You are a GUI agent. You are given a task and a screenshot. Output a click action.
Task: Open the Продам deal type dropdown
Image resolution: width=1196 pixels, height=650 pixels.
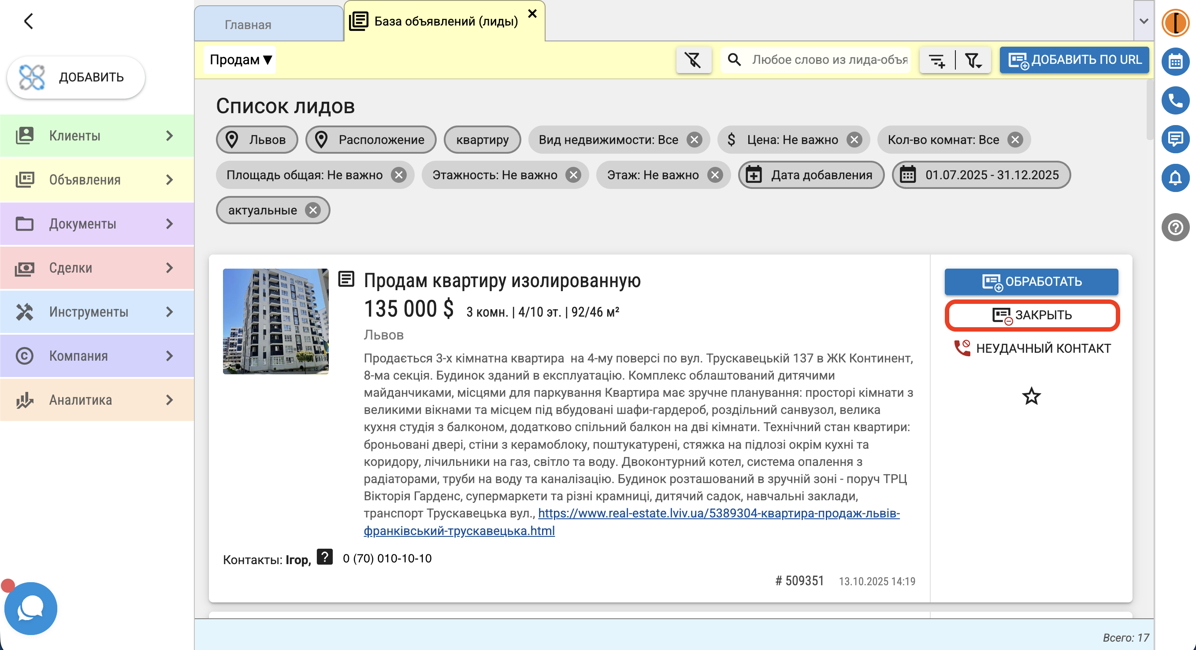pos(240,60)
